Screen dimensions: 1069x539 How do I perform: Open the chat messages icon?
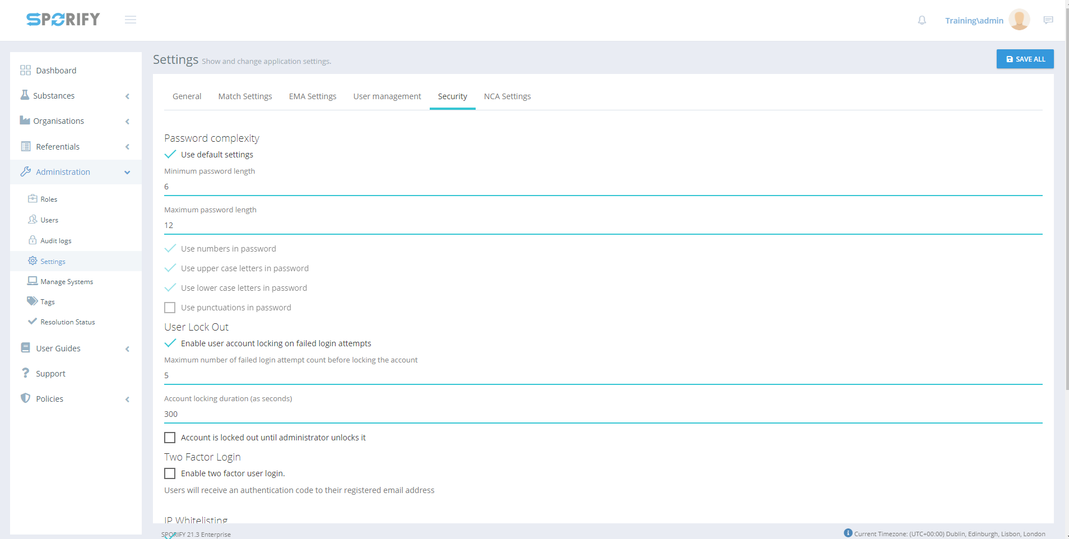coord(1048,20)
